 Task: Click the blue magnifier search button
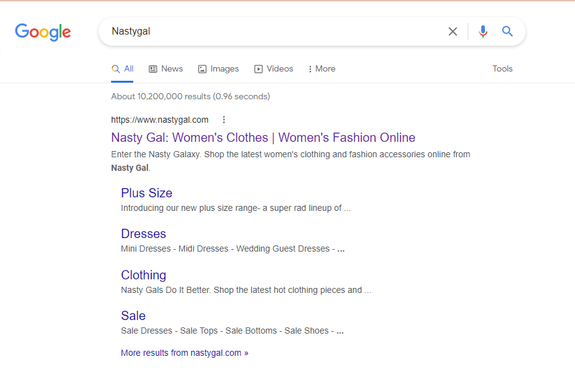[508, 31]
